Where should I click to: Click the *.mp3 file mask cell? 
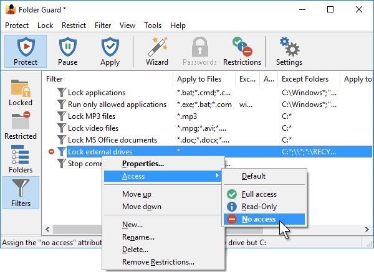187,116
